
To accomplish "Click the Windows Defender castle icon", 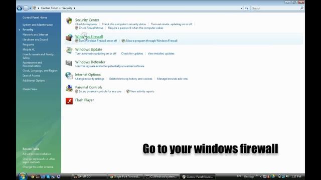I will pos(69,63).
